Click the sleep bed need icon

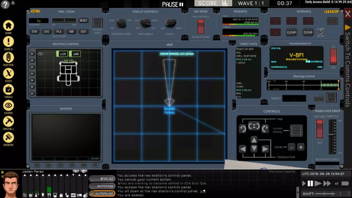click(x=80, y=195)
